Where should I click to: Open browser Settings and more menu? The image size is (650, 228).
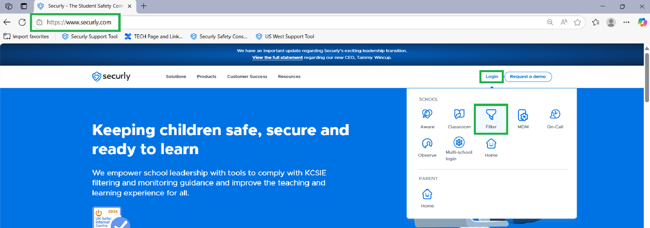click(626, 22)
